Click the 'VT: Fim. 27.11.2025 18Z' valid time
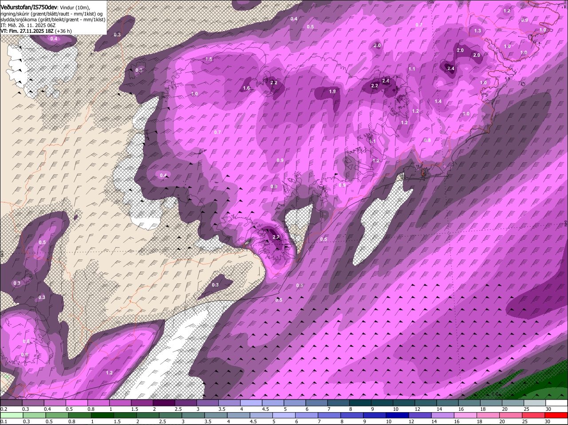568x425 pixels. coord(27,31)
